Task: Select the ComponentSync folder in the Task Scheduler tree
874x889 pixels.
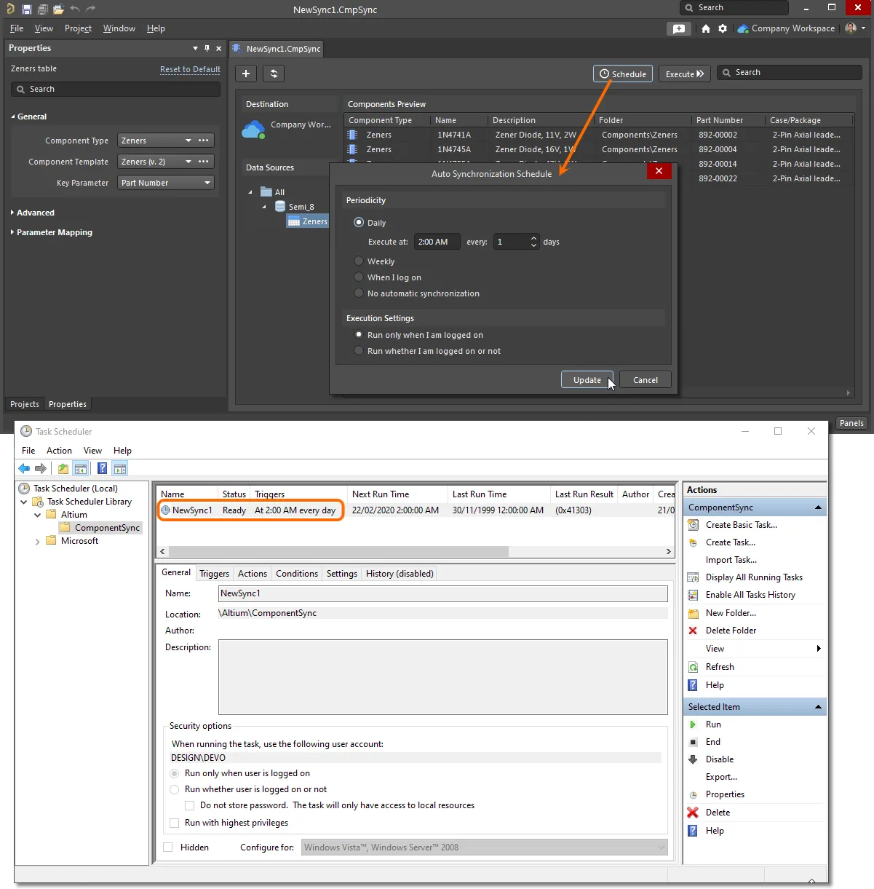Action: 107,528
